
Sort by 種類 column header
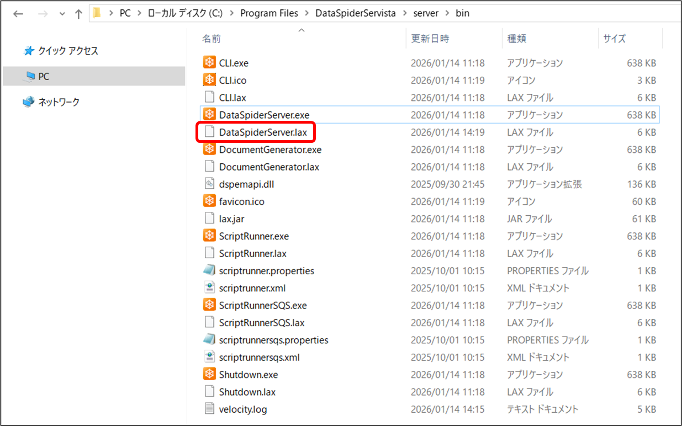point(517,39)
